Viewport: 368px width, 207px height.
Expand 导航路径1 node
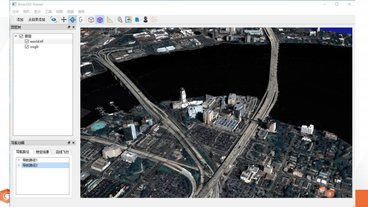pyautogui.click(x=19, y=160)
